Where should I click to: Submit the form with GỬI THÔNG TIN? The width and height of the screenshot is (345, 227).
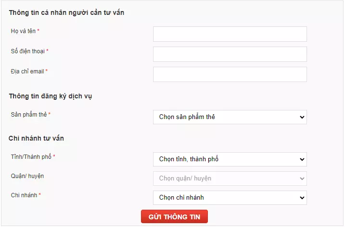click(174, 216)
